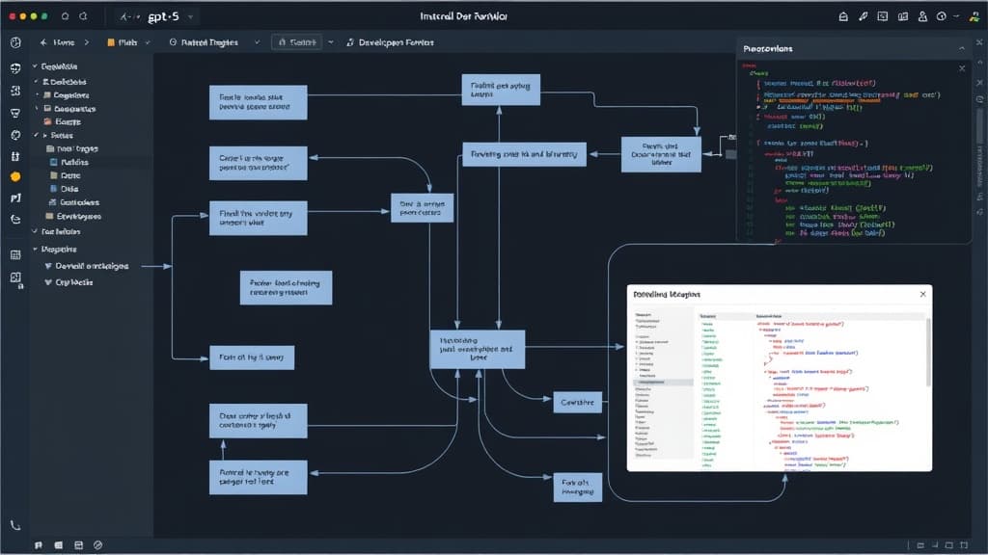Collapse the topmost tree section in the sidebar
The image size is (988, 555).
point(36,66)
